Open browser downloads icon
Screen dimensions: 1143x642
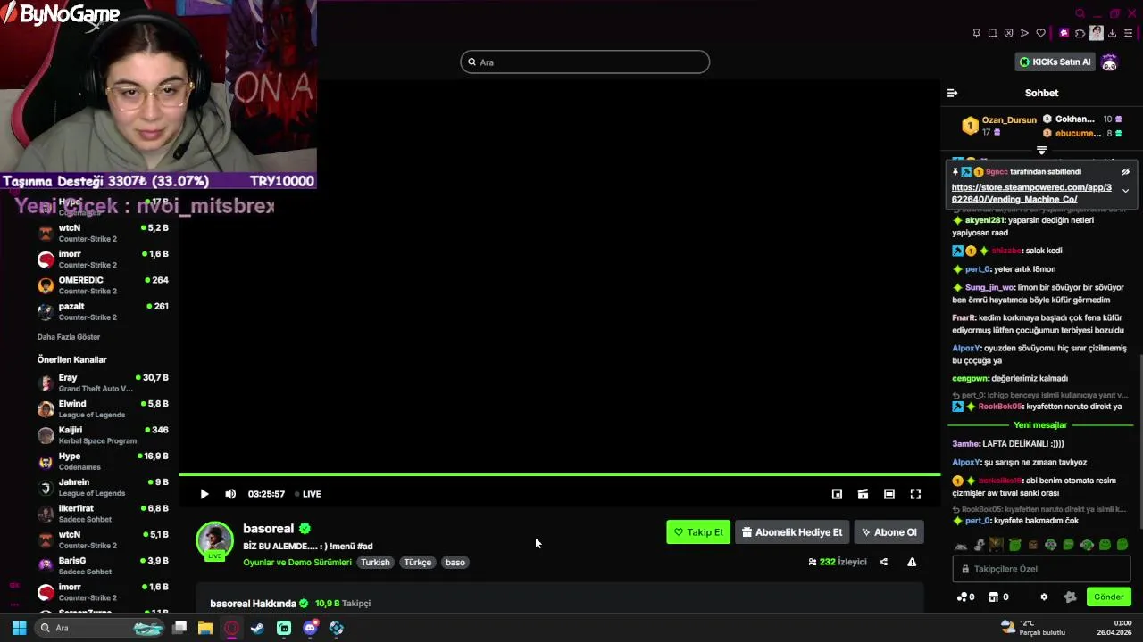click(1113, 33)
